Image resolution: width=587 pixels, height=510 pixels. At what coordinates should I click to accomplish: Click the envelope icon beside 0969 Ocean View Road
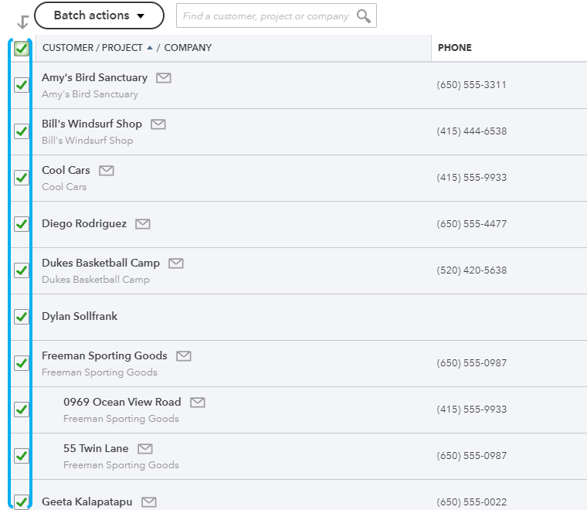[198, 403]
